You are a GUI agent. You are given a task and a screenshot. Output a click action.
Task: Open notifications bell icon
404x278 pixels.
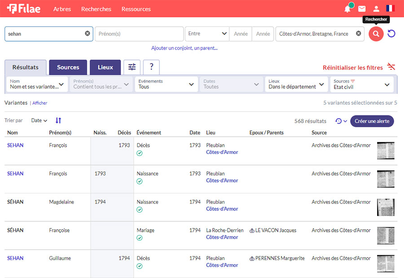click(347, 9)
